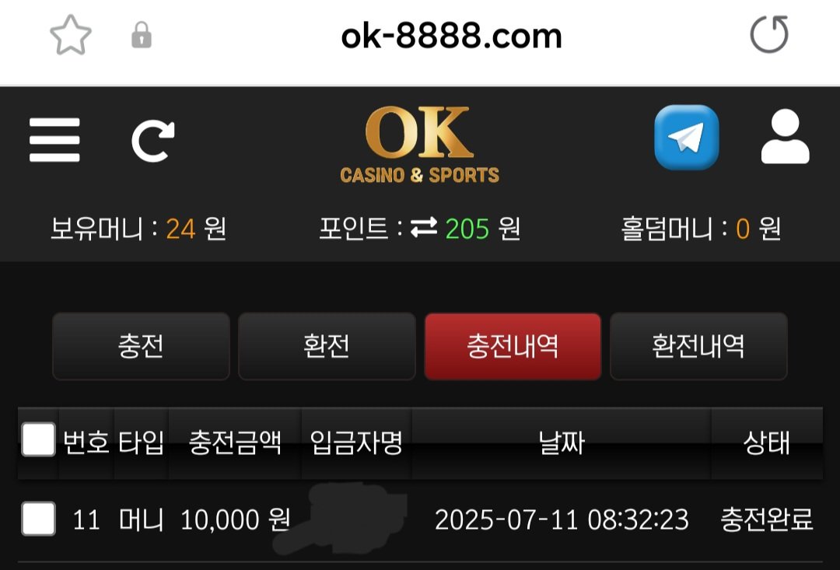Tap the padlock site security icon
840x570 pixels.
142,35
